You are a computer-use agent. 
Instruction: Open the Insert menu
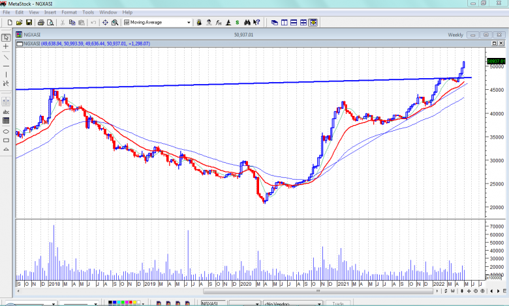(50, 12)
